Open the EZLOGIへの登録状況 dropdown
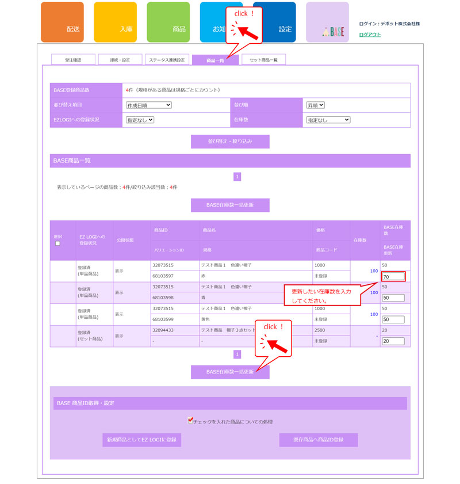Image resolution: width=460 pixels, height=484 pixels. (x=140, y=120)
